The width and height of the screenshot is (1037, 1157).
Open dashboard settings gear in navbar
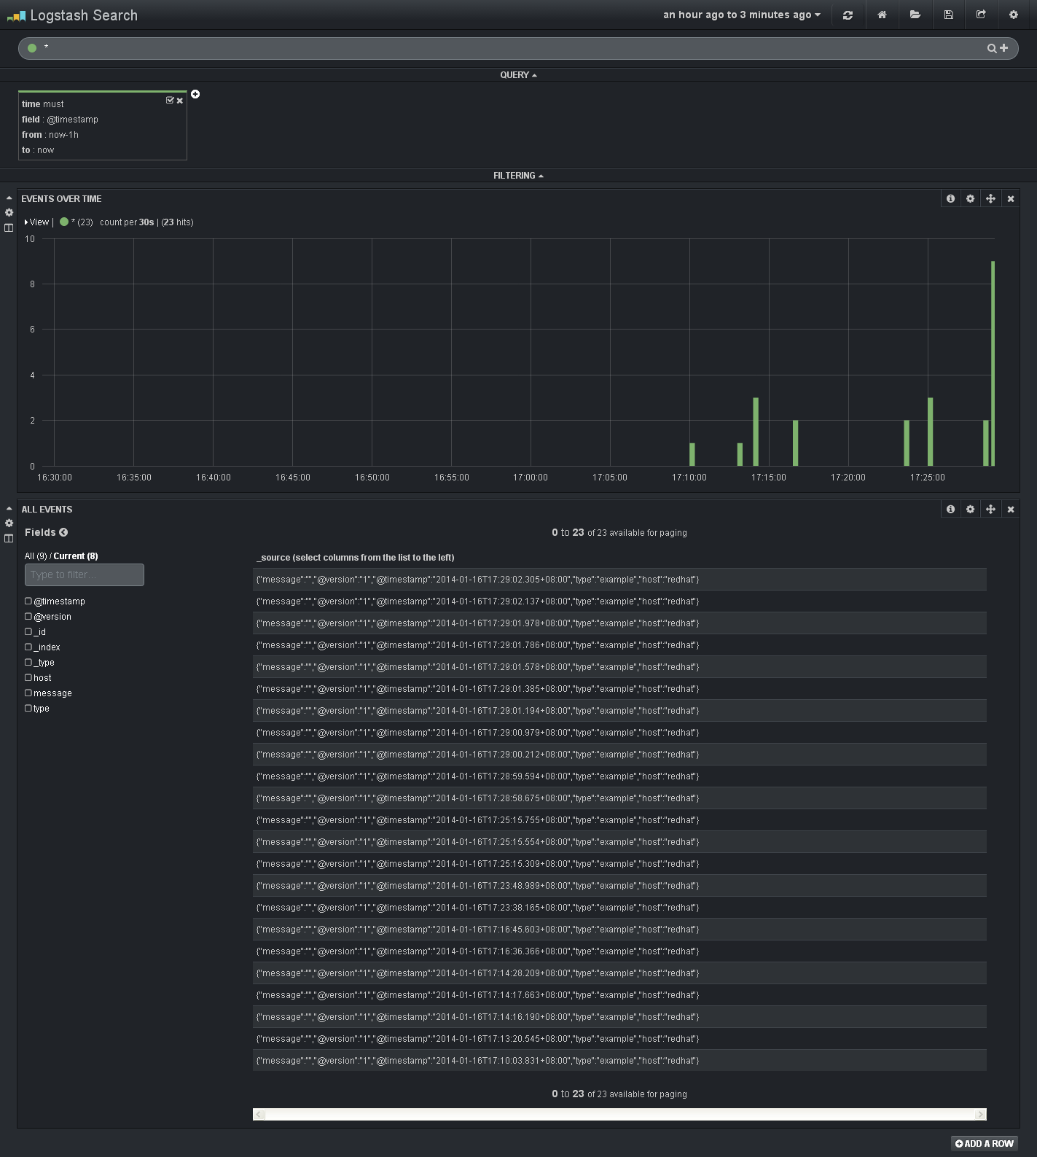tap(1014, 15)
